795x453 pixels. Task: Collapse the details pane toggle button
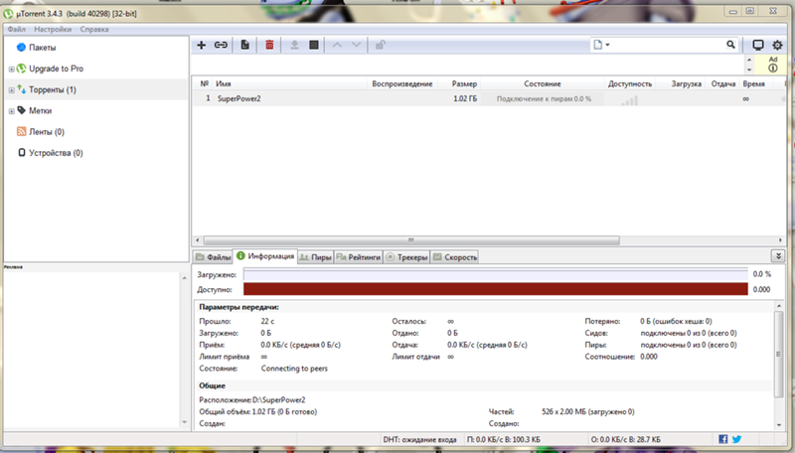[778, 256]
